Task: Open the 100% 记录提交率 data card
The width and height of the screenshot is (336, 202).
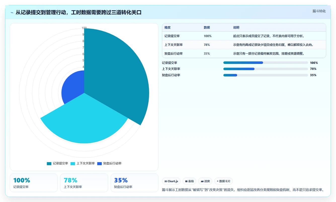Action: pos(34,183)
